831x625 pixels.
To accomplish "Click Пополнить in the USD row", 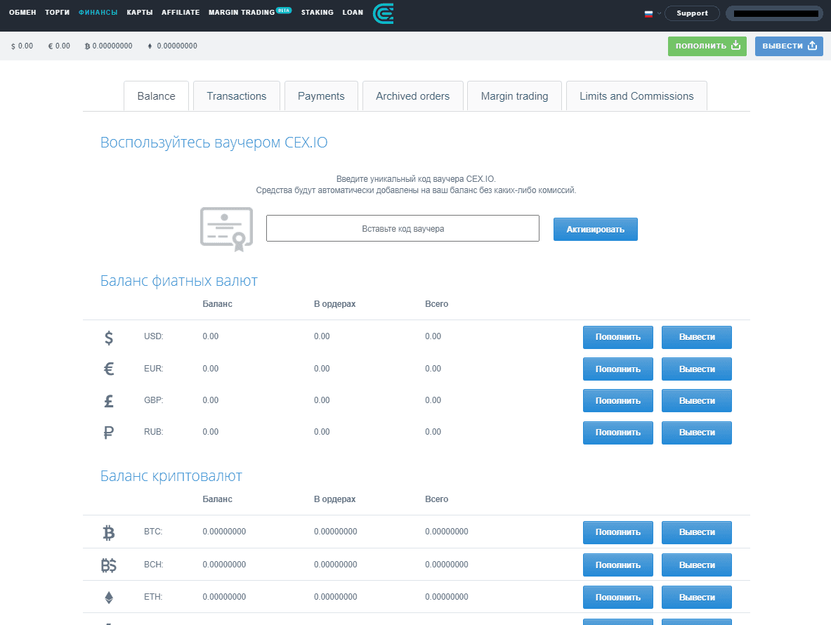I will click(x=618, y=337).
